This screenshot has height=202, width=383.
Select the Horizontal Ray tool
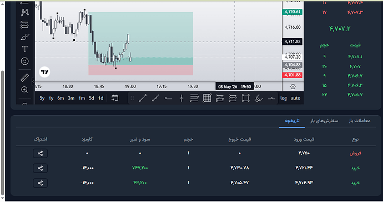169,98
